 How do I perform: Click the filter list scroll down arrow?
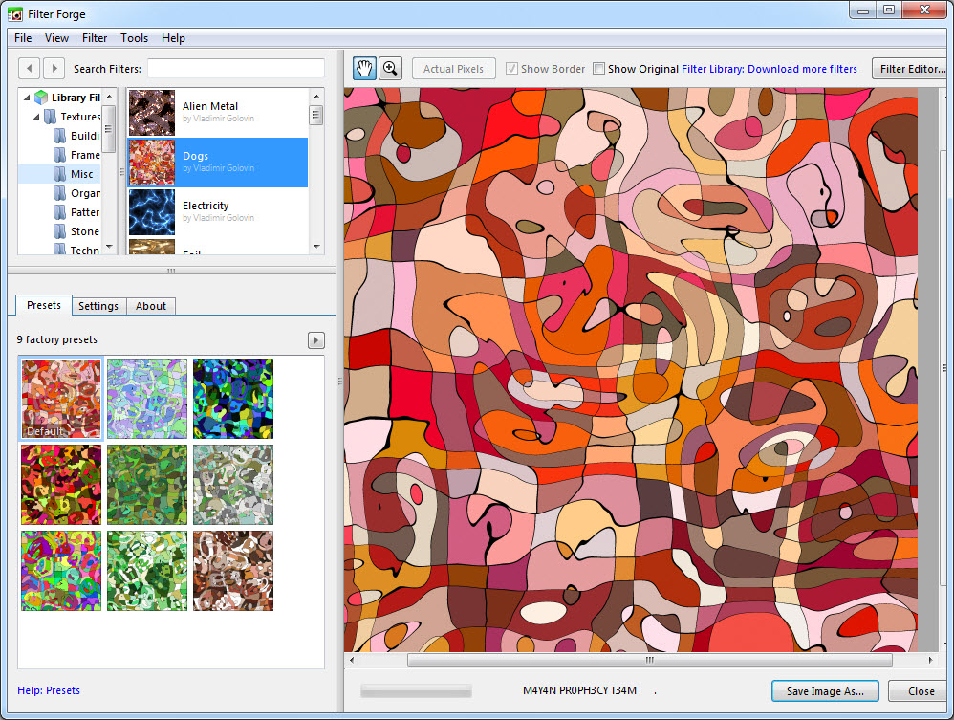[x=316, y=247]
